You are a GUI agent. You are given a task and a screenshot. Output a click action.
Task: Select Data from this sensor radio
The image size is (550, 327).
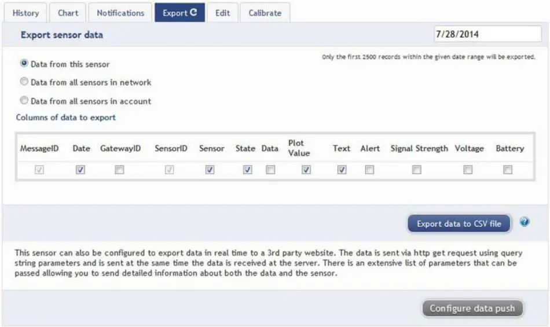click(x=24, y=64)
